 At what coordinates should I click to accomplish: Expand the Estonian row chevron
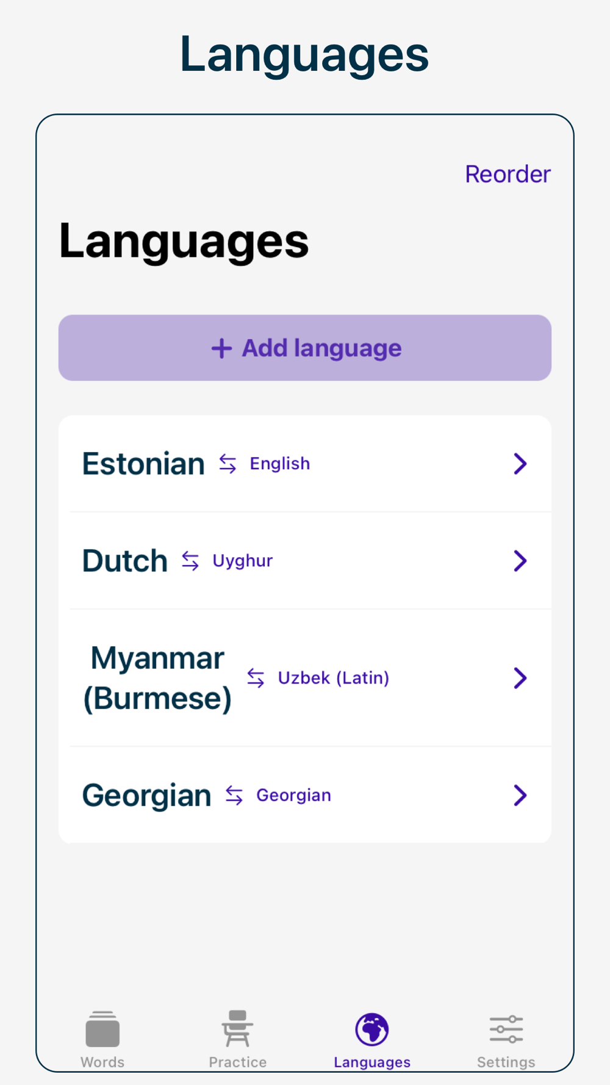(520, 464)
